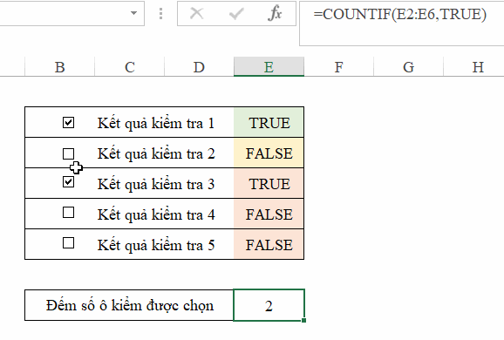Click the text 'Kết quả kiểm tra 5'
The image size is (504, 340).
(156, 246)
